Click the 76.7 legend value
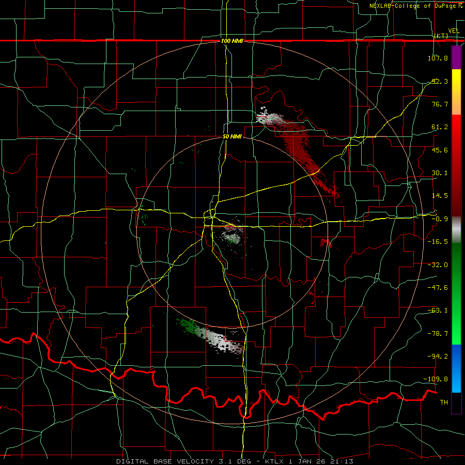This screenshot has width=465, height=465. pos(440,104)
